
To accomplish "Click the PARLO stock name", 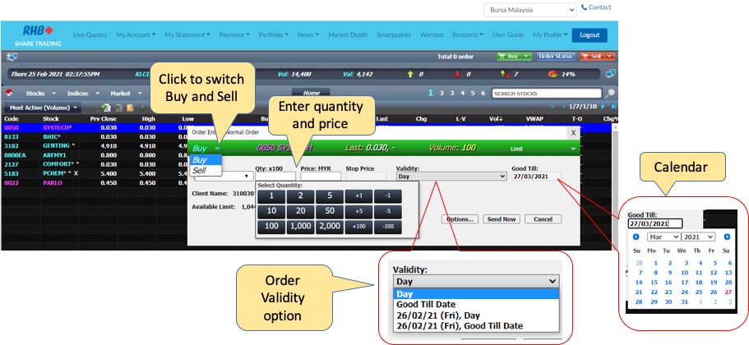I will (x=51, y=182).
